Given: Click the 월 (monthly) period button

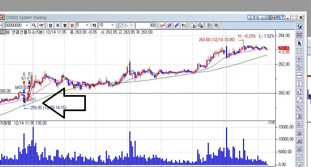Looking at the screenshot, I should pyautogui.click(x=65, y=25).
